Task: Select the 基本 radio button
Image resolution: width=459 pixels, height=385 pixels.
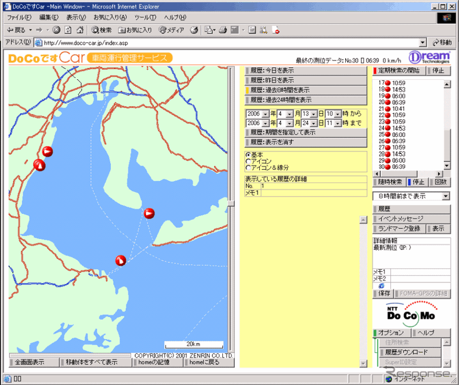Action: [x=248, y=155]
